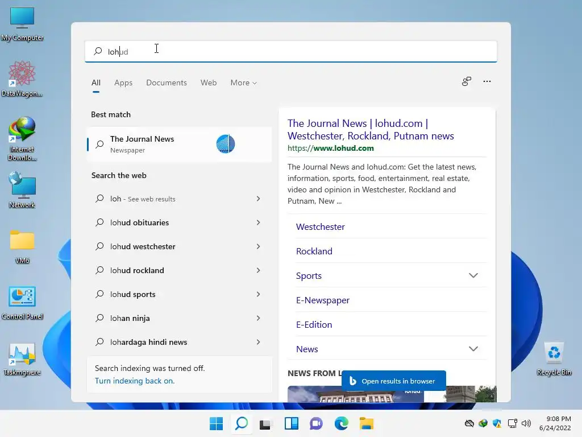Select 'lohardaga hindi news' web suggestion

179,342
